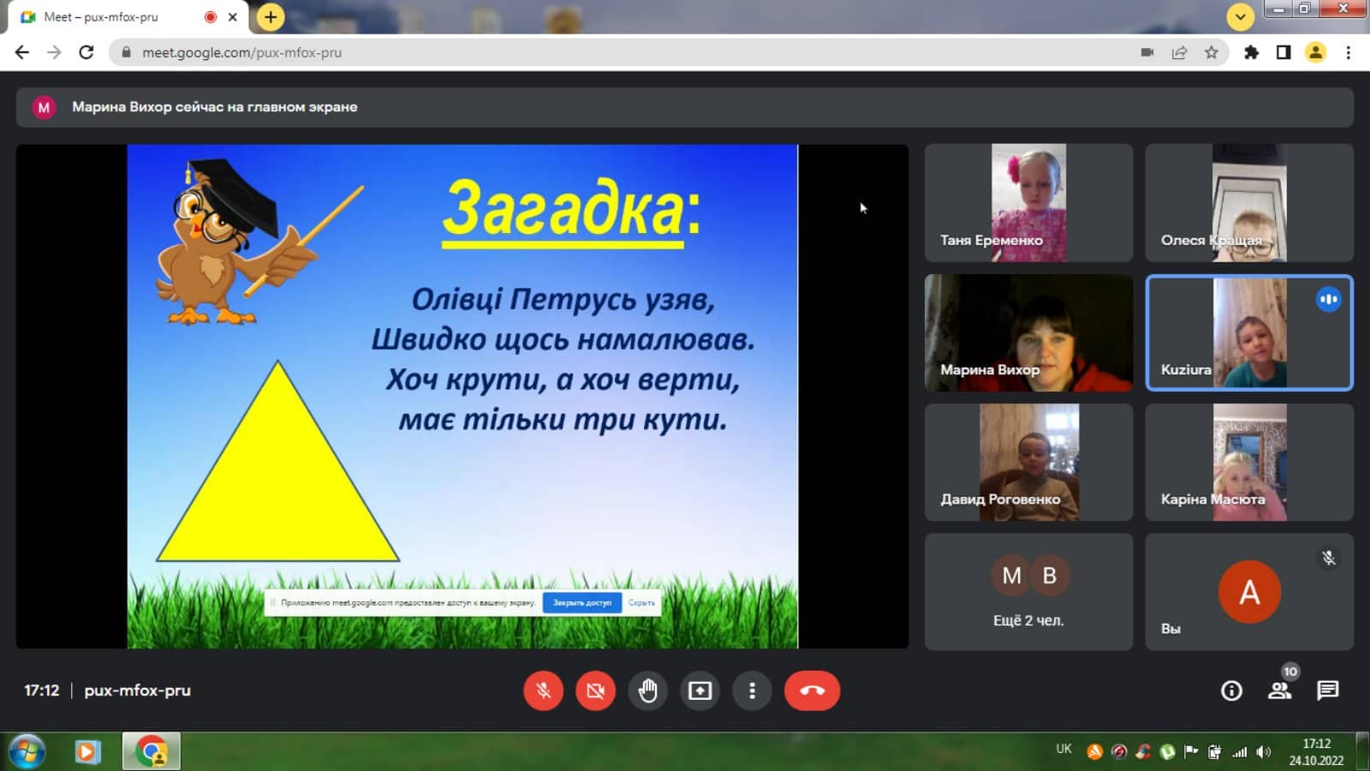
Task: Show the participants list panel
Action: [x=1279, y=690]
